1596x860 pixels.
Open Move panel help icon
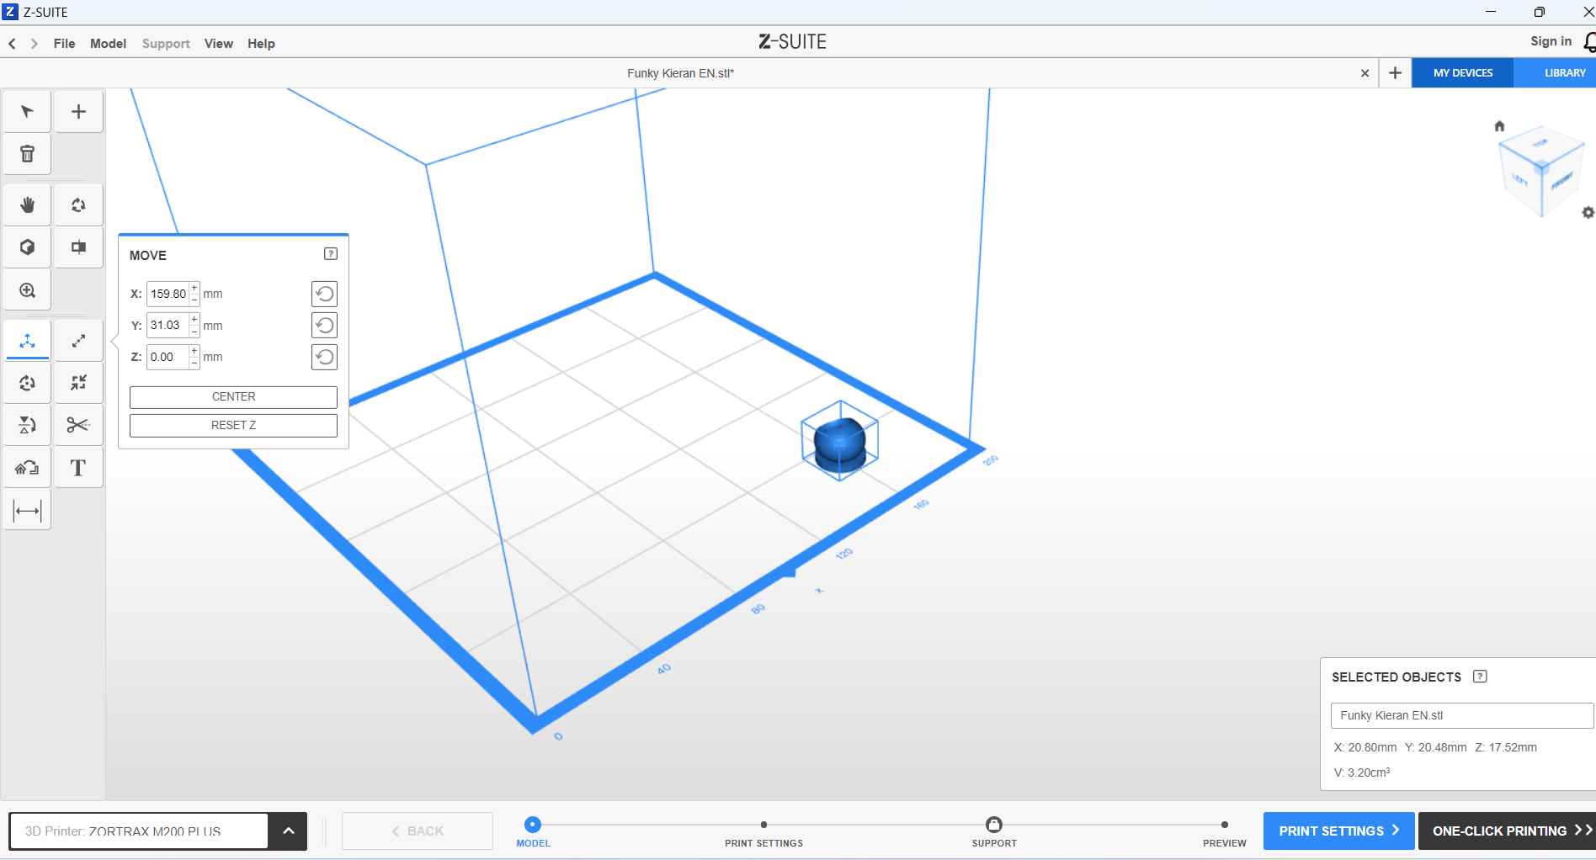[x=331, y=254]
